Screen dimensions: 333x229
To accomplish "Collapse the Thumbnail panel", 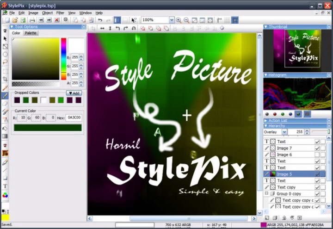I will [x=265, y=27].
